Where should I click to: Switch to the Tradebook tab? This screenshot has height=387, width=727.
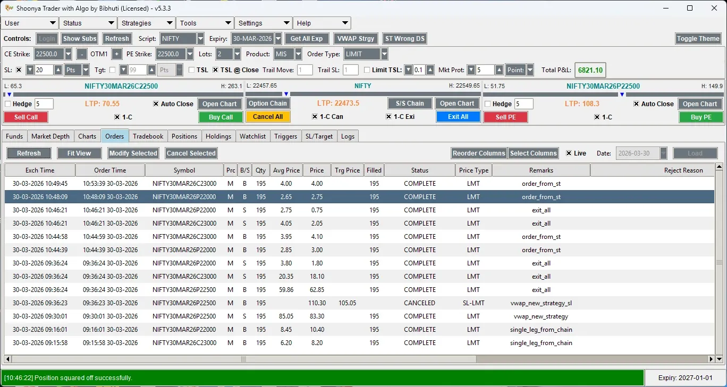148,136
